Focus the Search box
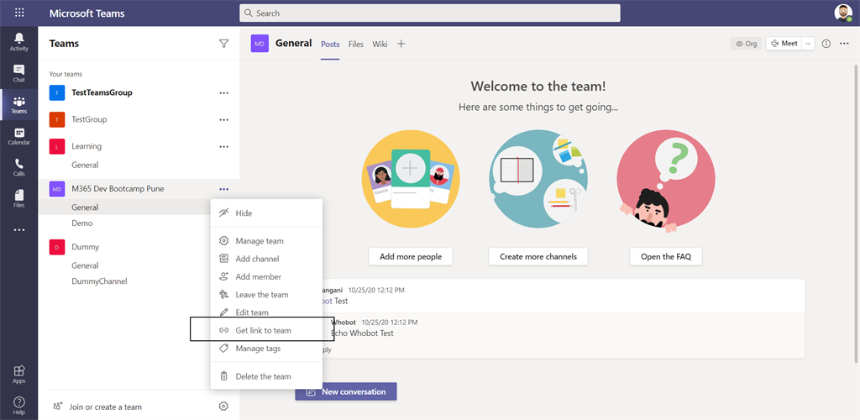The image size is (860, 420). click(x=430, y=13)
